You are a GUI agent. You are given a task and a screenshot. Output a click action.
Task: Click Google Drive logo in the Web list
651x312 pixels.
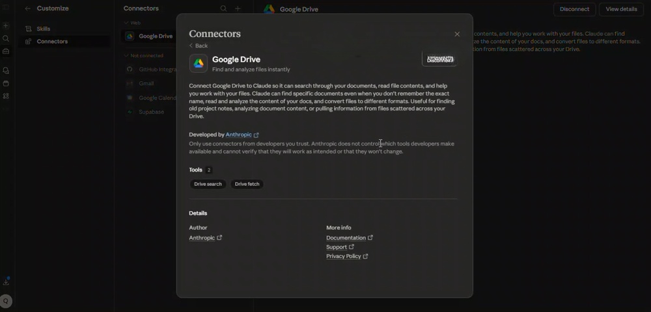point(130,36)
